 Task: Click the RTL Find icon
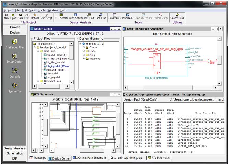[x=89, y=16]
